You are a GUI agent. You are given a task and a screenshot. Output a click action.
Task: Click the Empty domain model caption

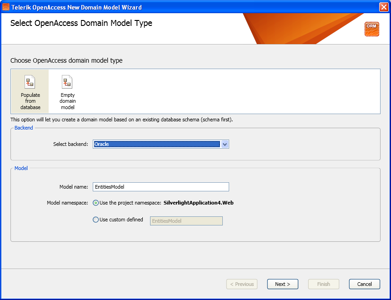(68, 101)
